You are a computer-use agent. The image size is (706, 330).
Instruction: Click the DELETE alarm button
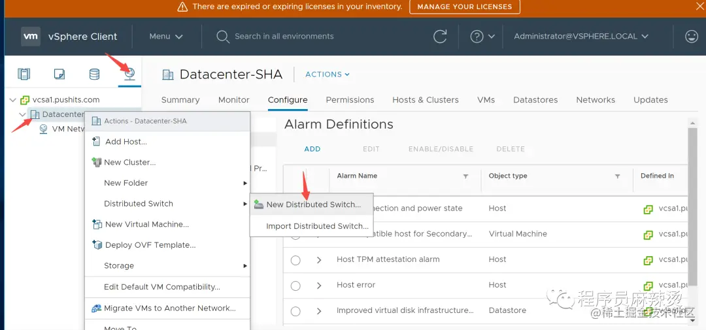point(511,149)
